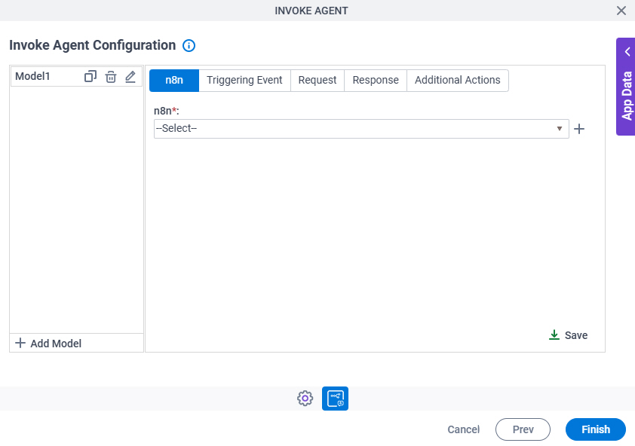Viewport: 635px width, 446px height.
Task: Edit Model1 name with pencil icon
Action: coord(130,77)
